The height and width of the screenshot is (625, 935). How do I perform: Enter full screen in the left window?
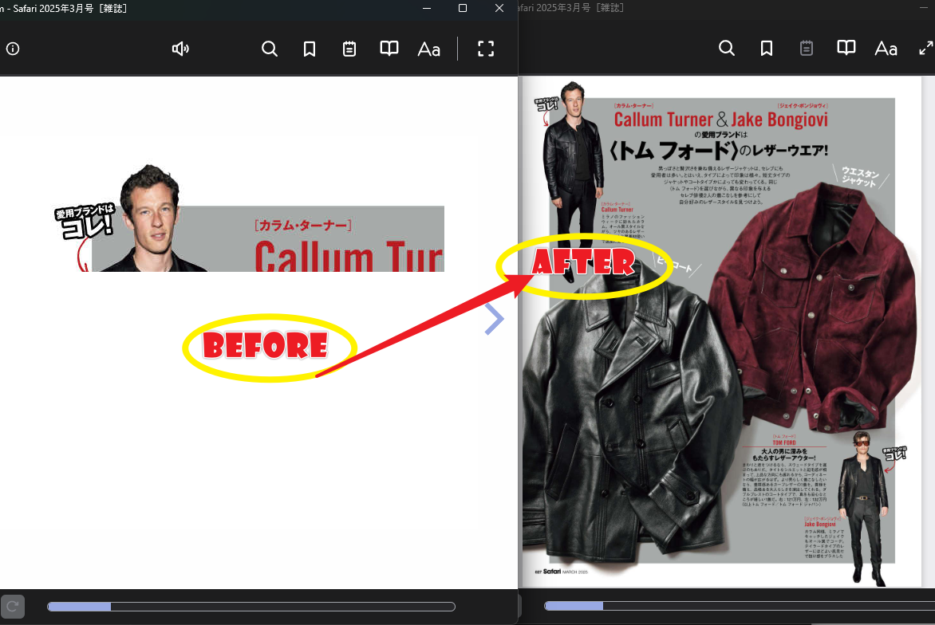(486, 49)
